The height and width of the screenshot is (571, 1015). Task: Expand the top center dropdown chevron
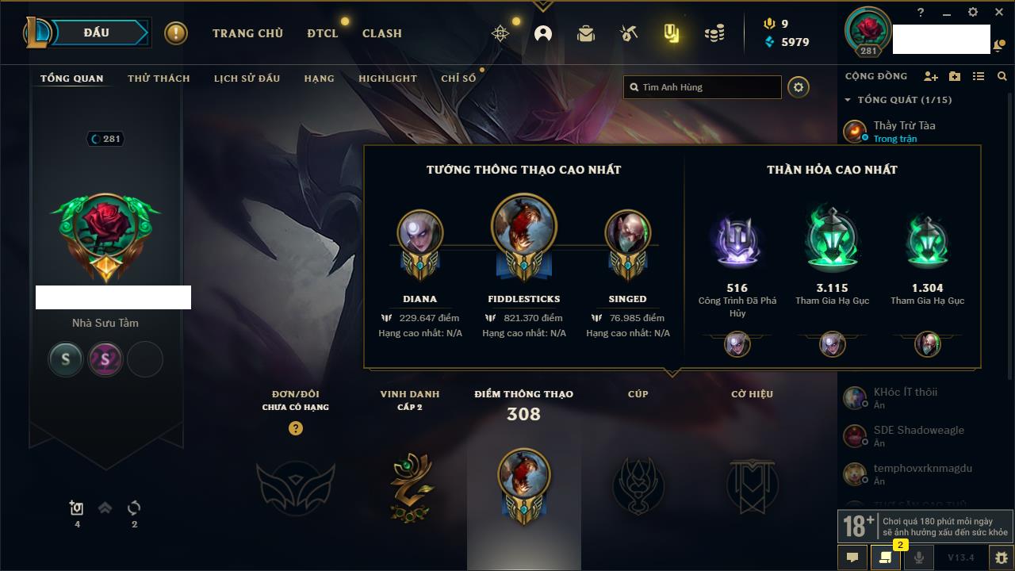tap(542, 6)
